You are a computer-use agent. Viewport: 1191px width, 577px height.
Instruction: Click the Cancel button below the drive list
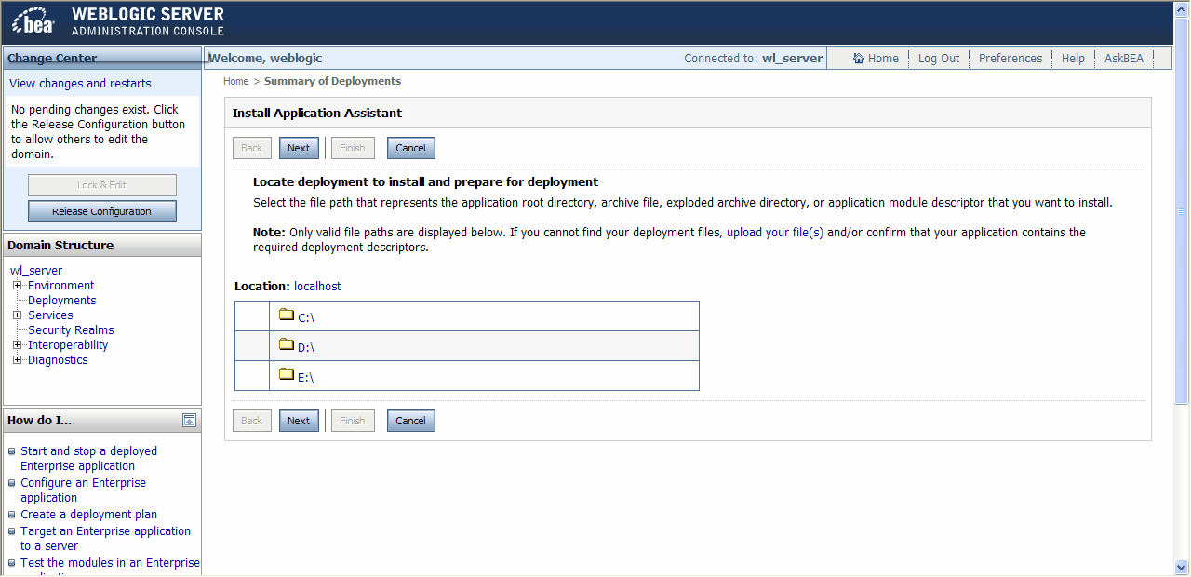410,421
